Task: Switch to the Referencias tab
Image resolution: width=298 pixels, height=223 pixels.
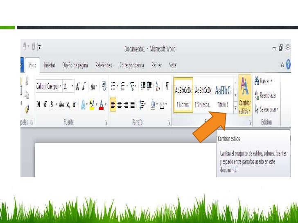Action: [x=104, y=65]
